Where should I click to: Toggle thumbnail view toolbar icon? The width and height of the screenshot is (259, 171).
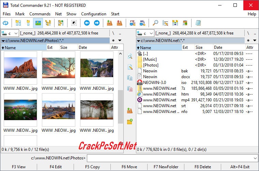click(38, 23)
